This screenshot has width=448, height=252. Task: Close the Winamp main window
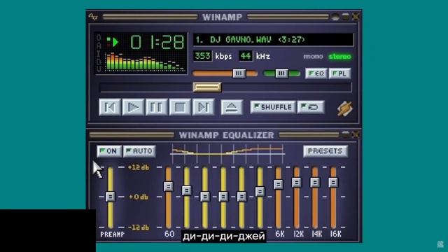pos(356,17)
